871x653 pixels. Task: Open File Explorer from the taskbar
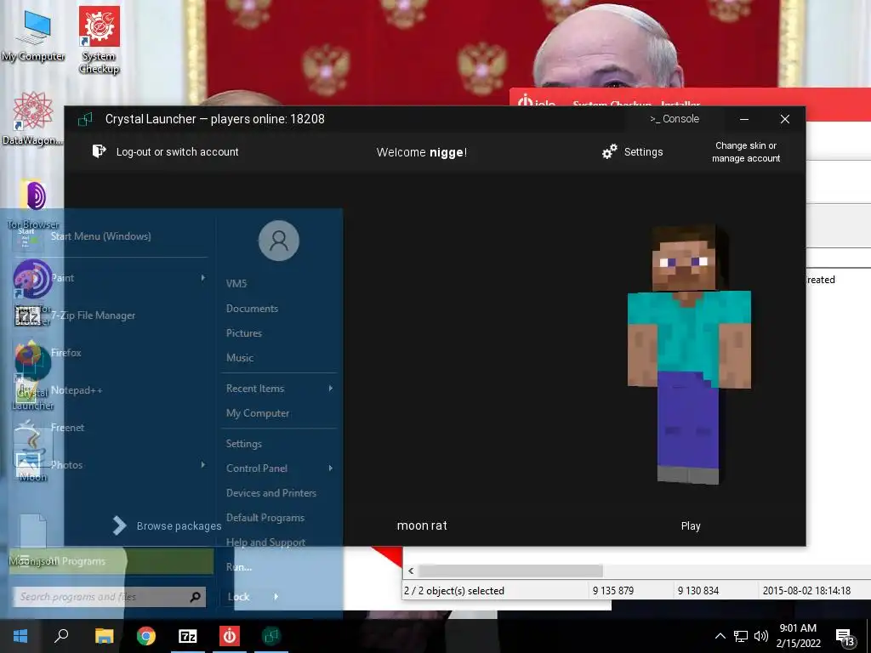click(104, 636)
